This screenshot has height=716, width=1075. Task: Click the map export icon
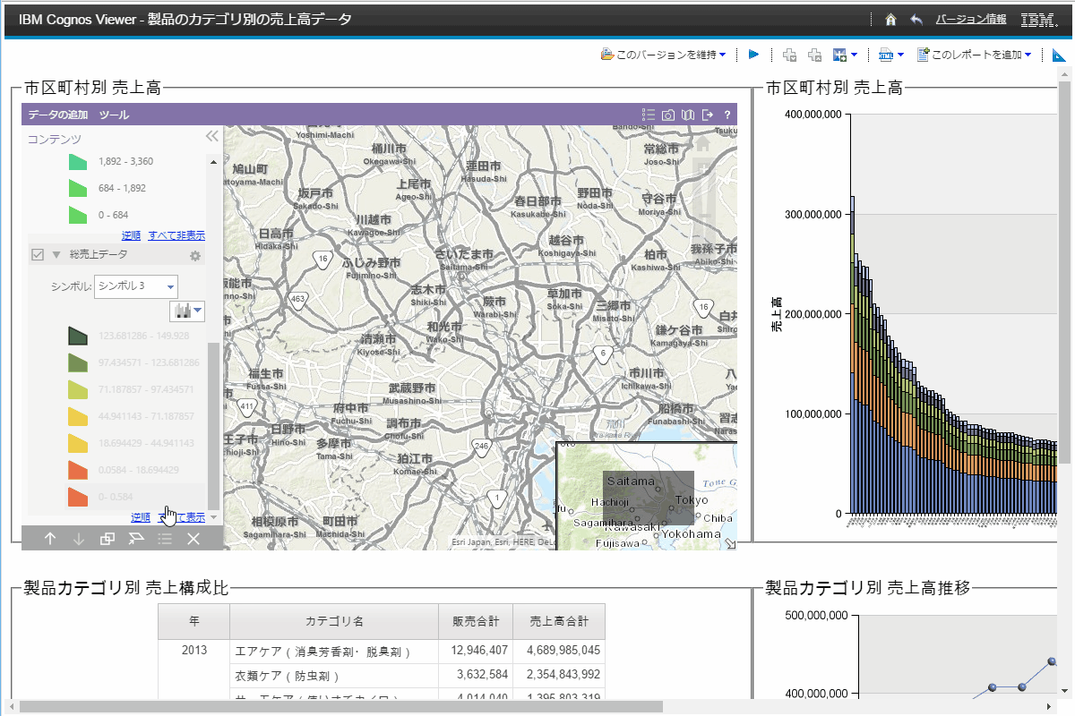click(x=708, y=115)
